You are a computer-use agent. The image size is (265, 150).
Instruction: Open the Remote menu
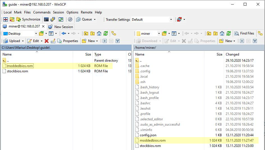point(86,12)
